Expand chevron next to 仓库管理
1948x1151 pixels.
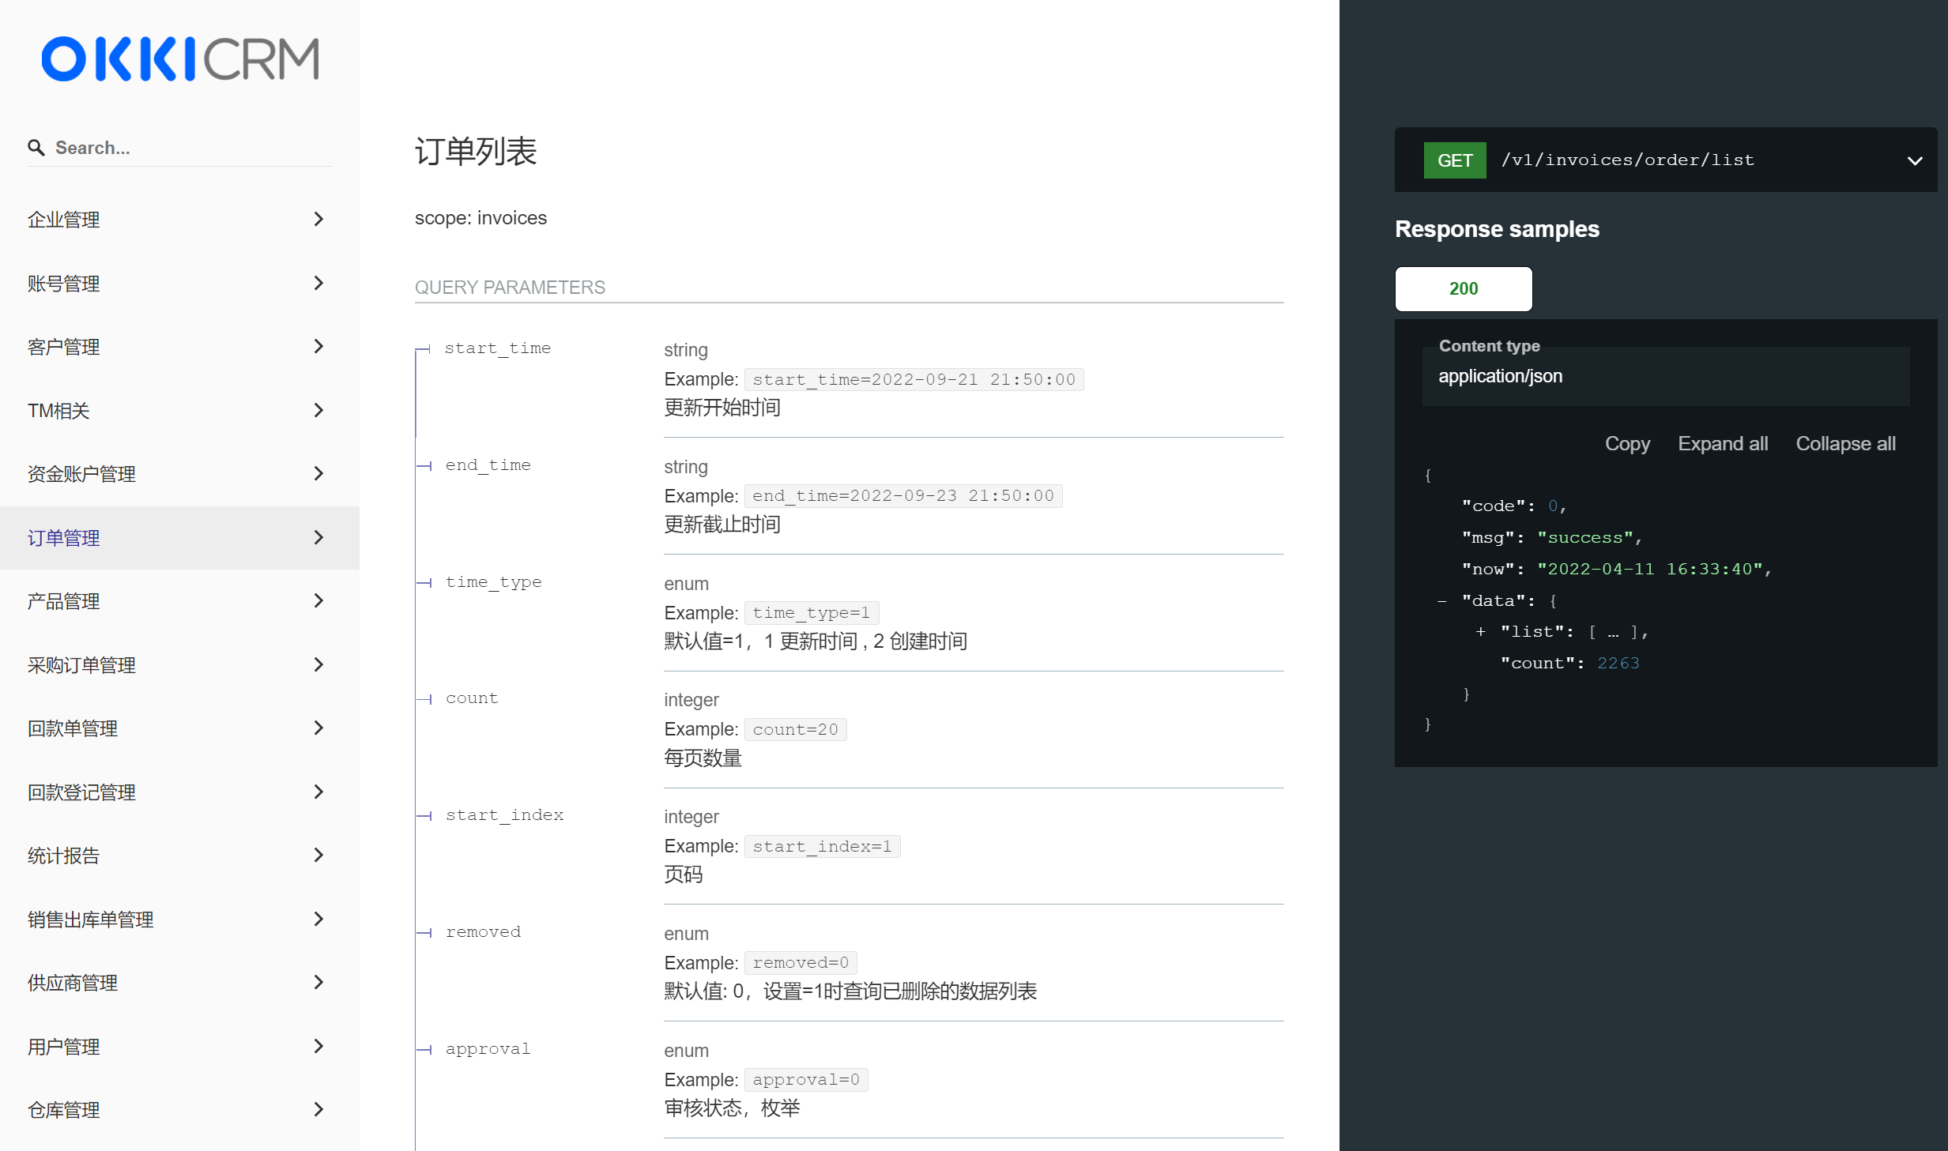click(x=318, y=1110)
